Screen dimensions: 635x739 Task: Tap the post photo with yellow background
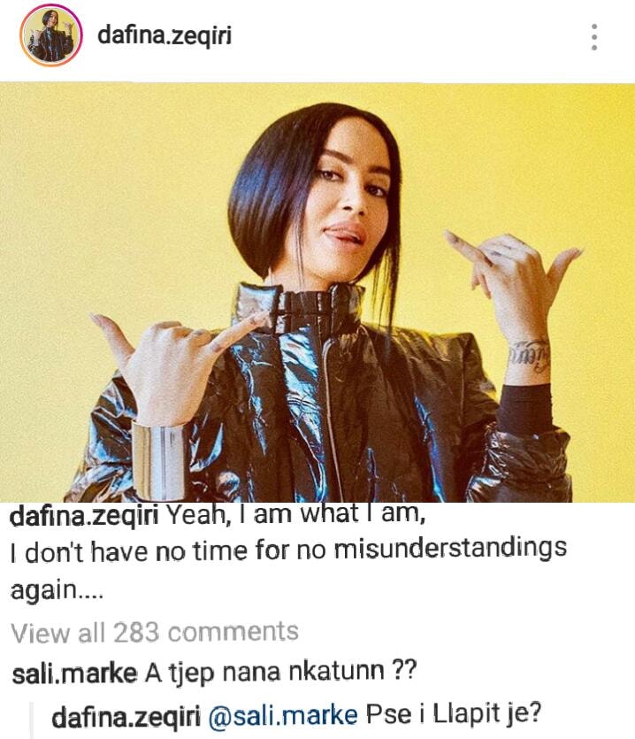point(317,292)
